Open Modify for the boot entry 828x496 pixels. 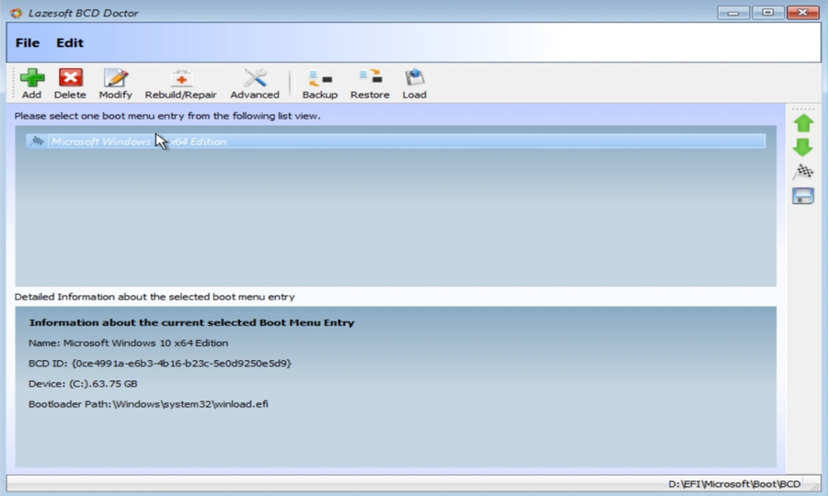point(115,84)
